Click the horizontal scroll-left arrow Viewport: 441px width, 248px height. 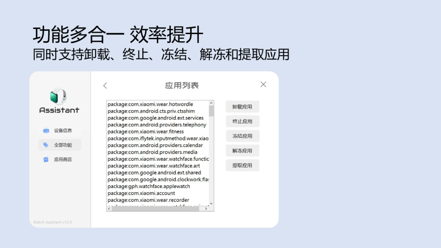[109, 208]
